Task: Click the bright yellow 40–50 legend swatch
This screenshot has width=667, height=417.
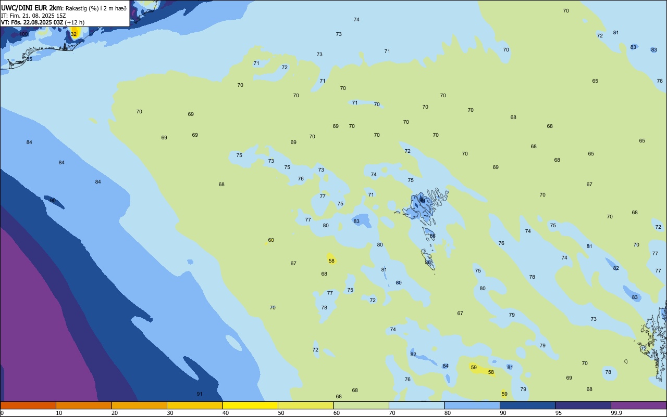Action: (x=250, y=405)
